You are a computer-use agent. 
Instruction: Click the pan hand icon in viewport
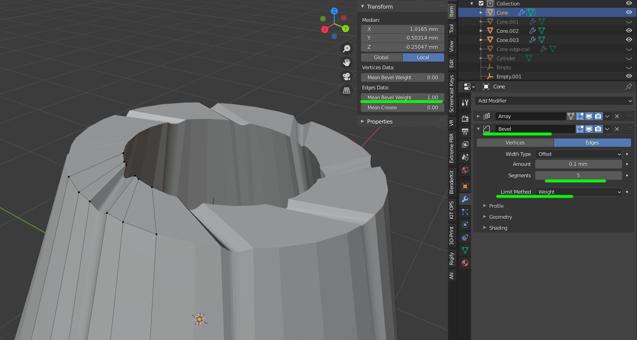click(x=347, y=62)
